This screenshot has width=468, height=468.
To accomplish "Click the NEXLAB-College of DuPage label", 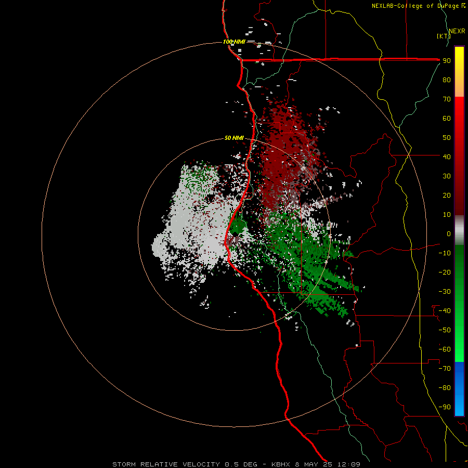I will [415, 6].
